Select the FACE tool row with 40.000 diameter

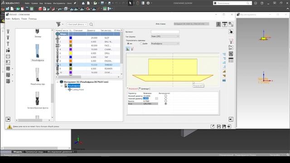click(88, 45)
